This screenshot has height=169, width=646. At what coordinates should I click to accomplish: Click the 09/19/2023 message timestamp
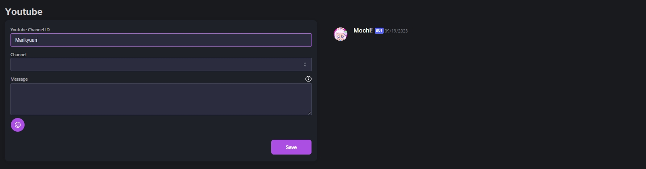click(x=396, y=31)
